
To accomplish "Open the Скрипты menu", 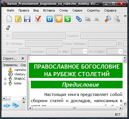I will coord(93,10).
